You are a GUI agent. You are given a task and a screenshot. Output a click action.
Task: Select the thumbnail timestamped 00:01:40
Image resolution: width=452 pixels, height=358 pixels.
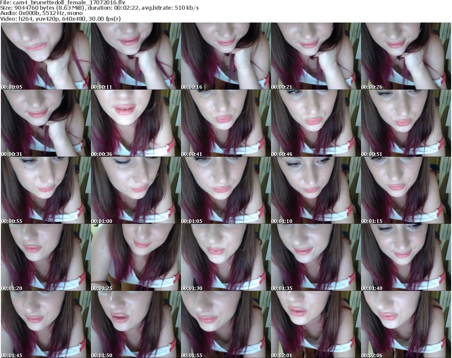coord(406,258)
